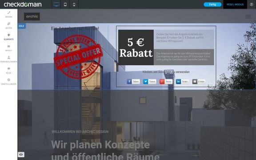Select the coupon terms text starting 'Das Angebot ist nur'
The height and width of the screenshot is (160, 256).
[x=184, y=56]
